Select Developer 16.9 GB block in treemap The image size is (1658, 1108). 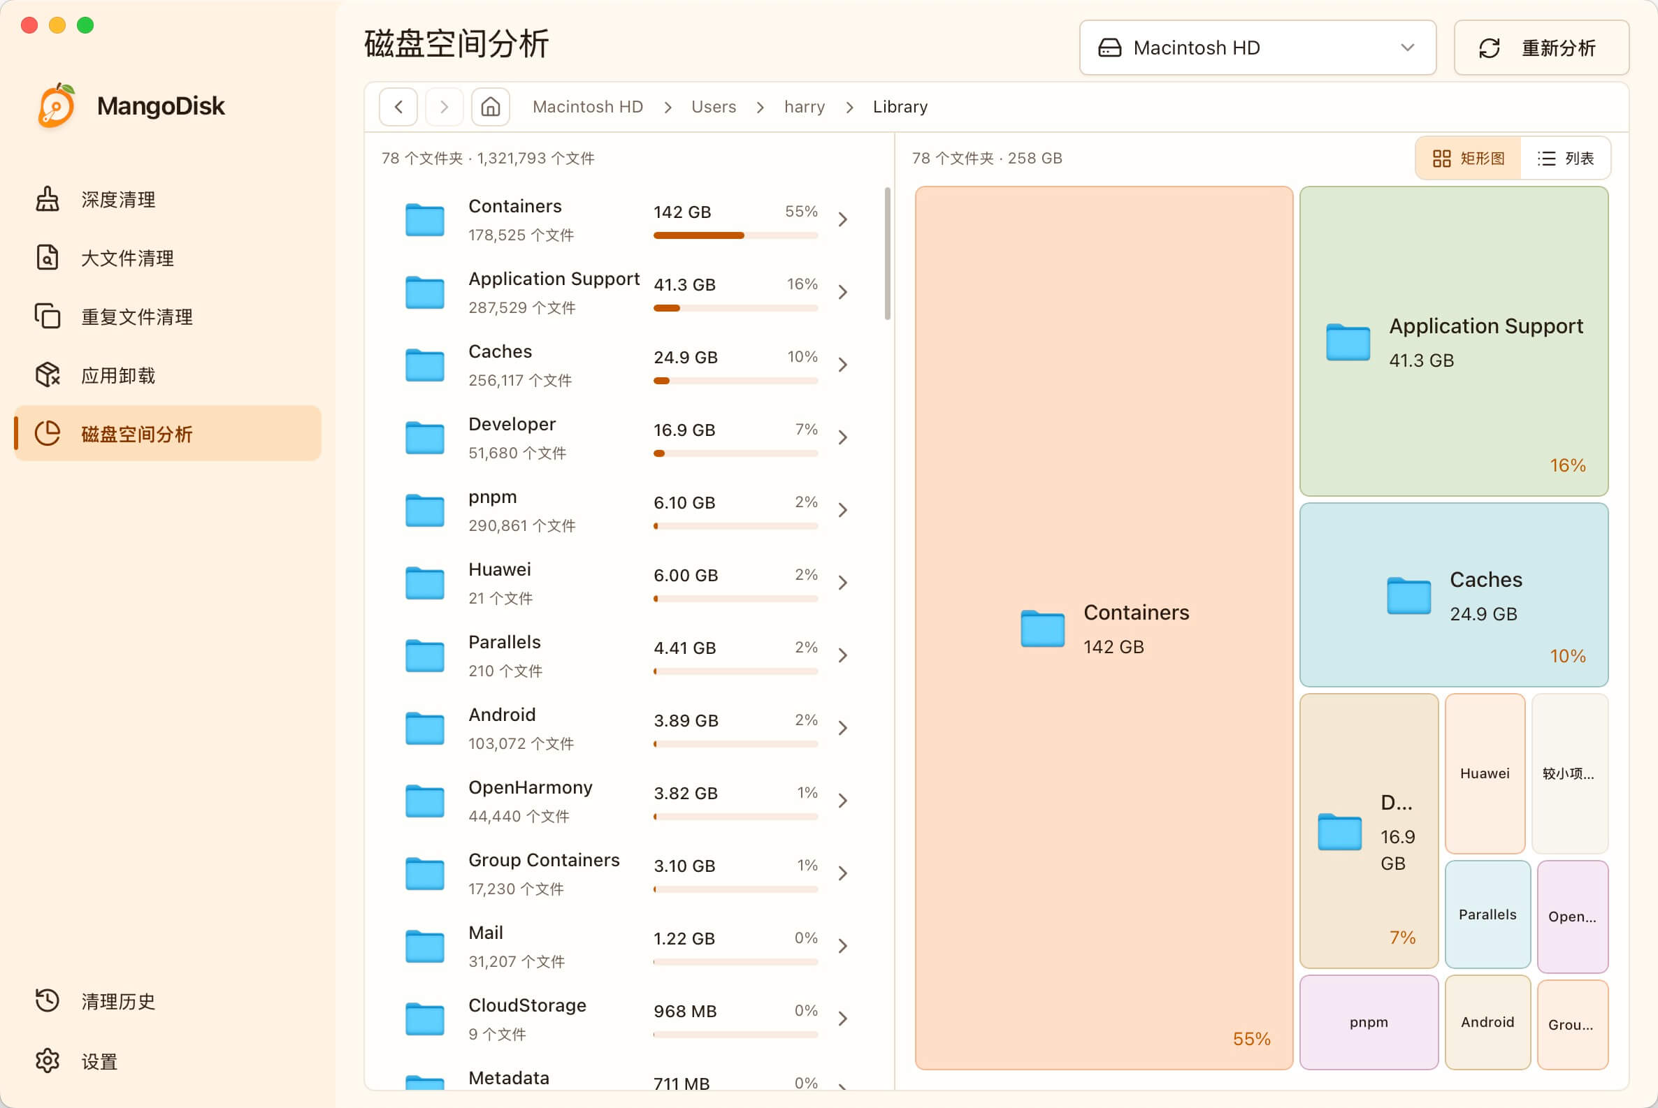point(1369,830)
